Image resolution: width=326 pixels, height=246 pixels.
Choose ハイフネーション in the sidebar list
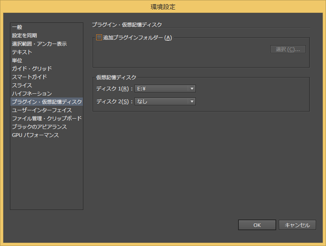[46, 94]
